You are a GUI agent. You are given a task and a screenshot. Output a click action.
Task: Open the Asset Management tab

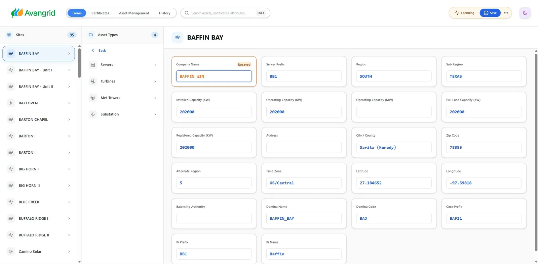pos(134,13)
